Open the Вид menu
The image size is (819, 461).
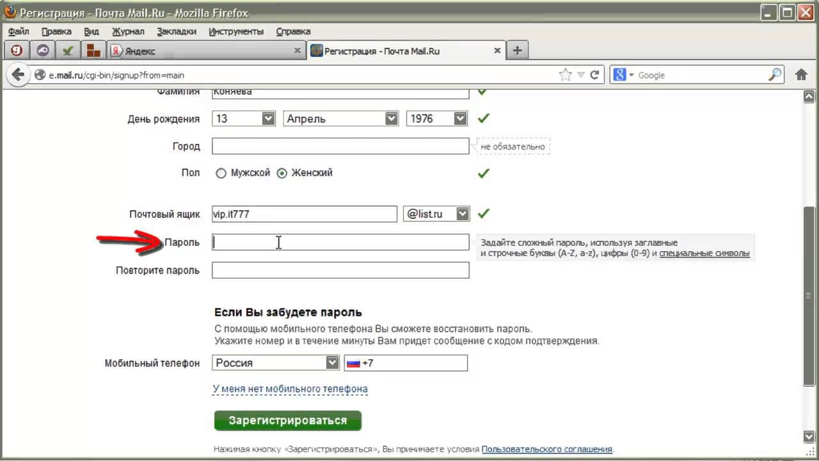click(x=91, y=31)
